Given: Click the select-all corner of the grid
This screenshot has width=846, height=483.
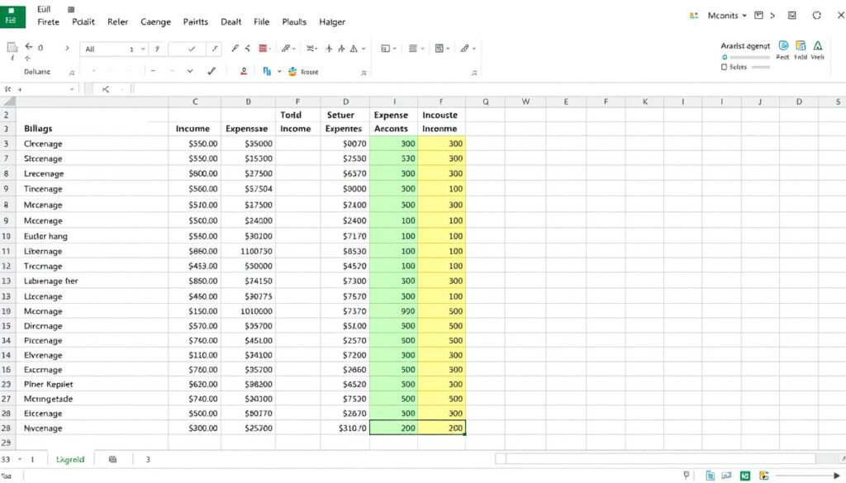Looking at the screenshot, I should point(8,102).
